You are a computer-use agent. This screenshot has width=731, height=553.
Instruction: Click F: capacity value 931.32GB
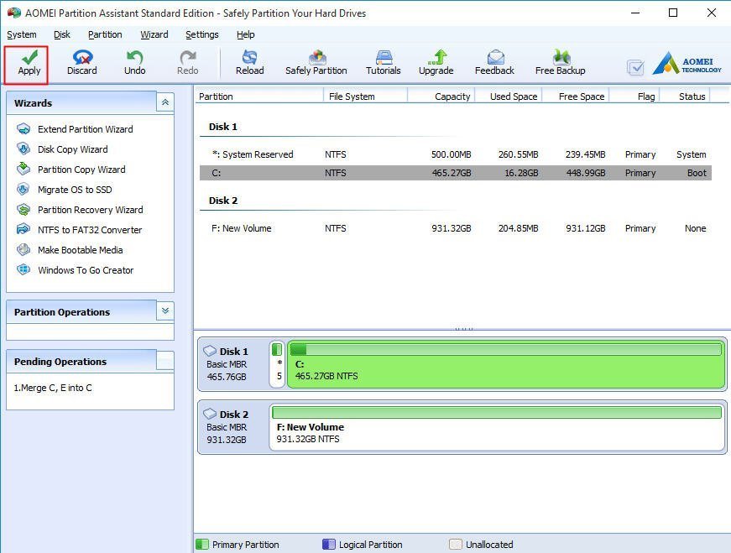click(452, 228)
